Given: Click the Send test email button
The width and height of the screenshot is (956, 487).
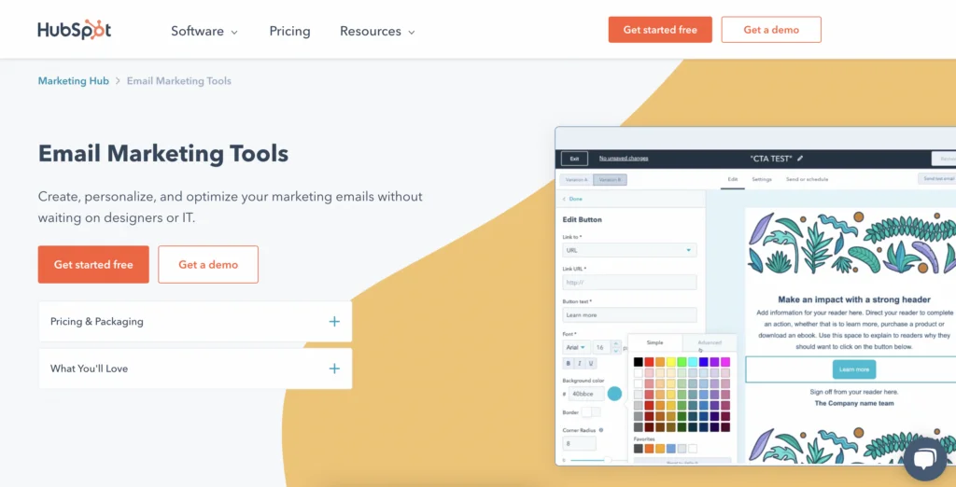Looking at the screenshot, I should tap(937, 178).
